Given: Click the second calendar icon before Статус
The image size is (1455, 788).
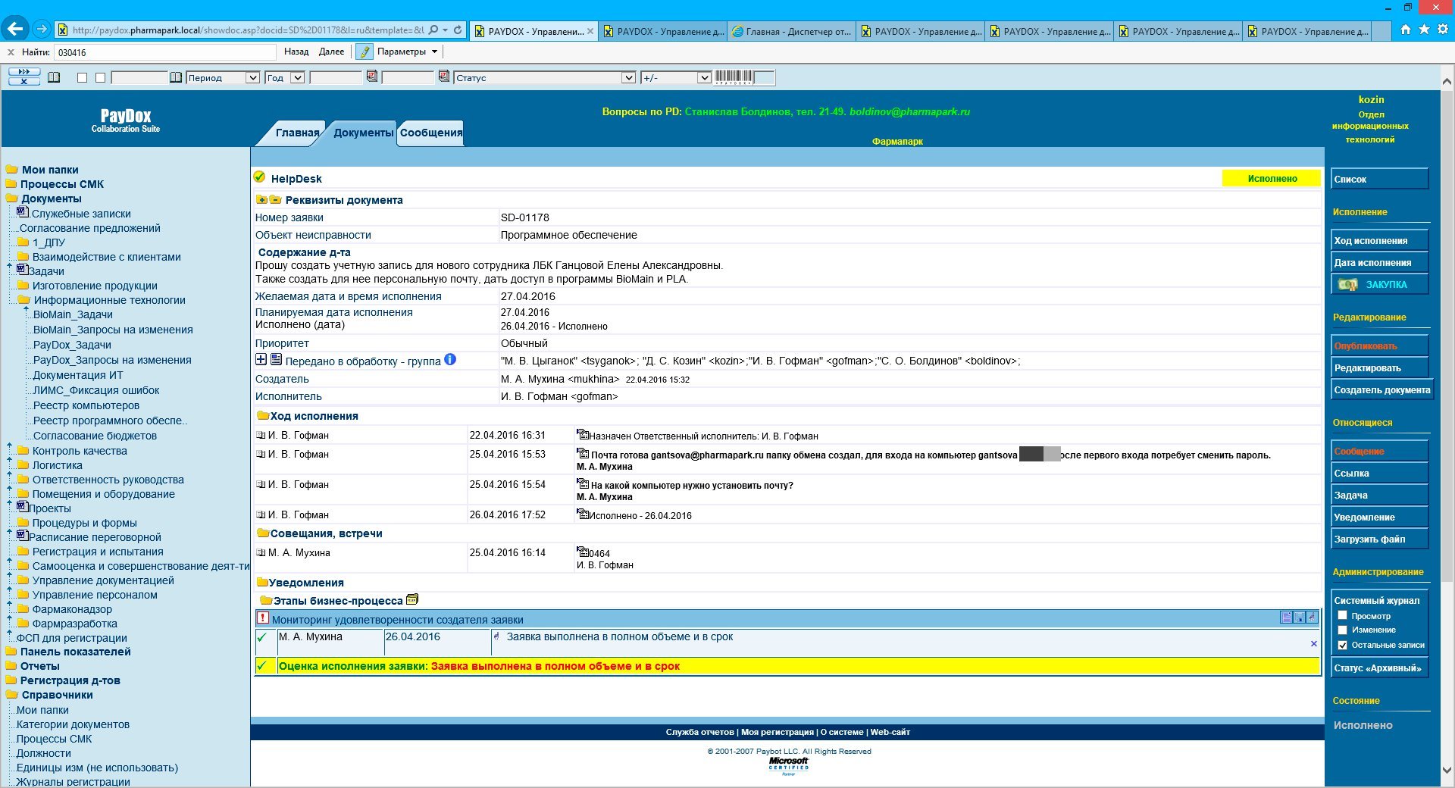Looking at the screenshot, I should pos(444,77).
